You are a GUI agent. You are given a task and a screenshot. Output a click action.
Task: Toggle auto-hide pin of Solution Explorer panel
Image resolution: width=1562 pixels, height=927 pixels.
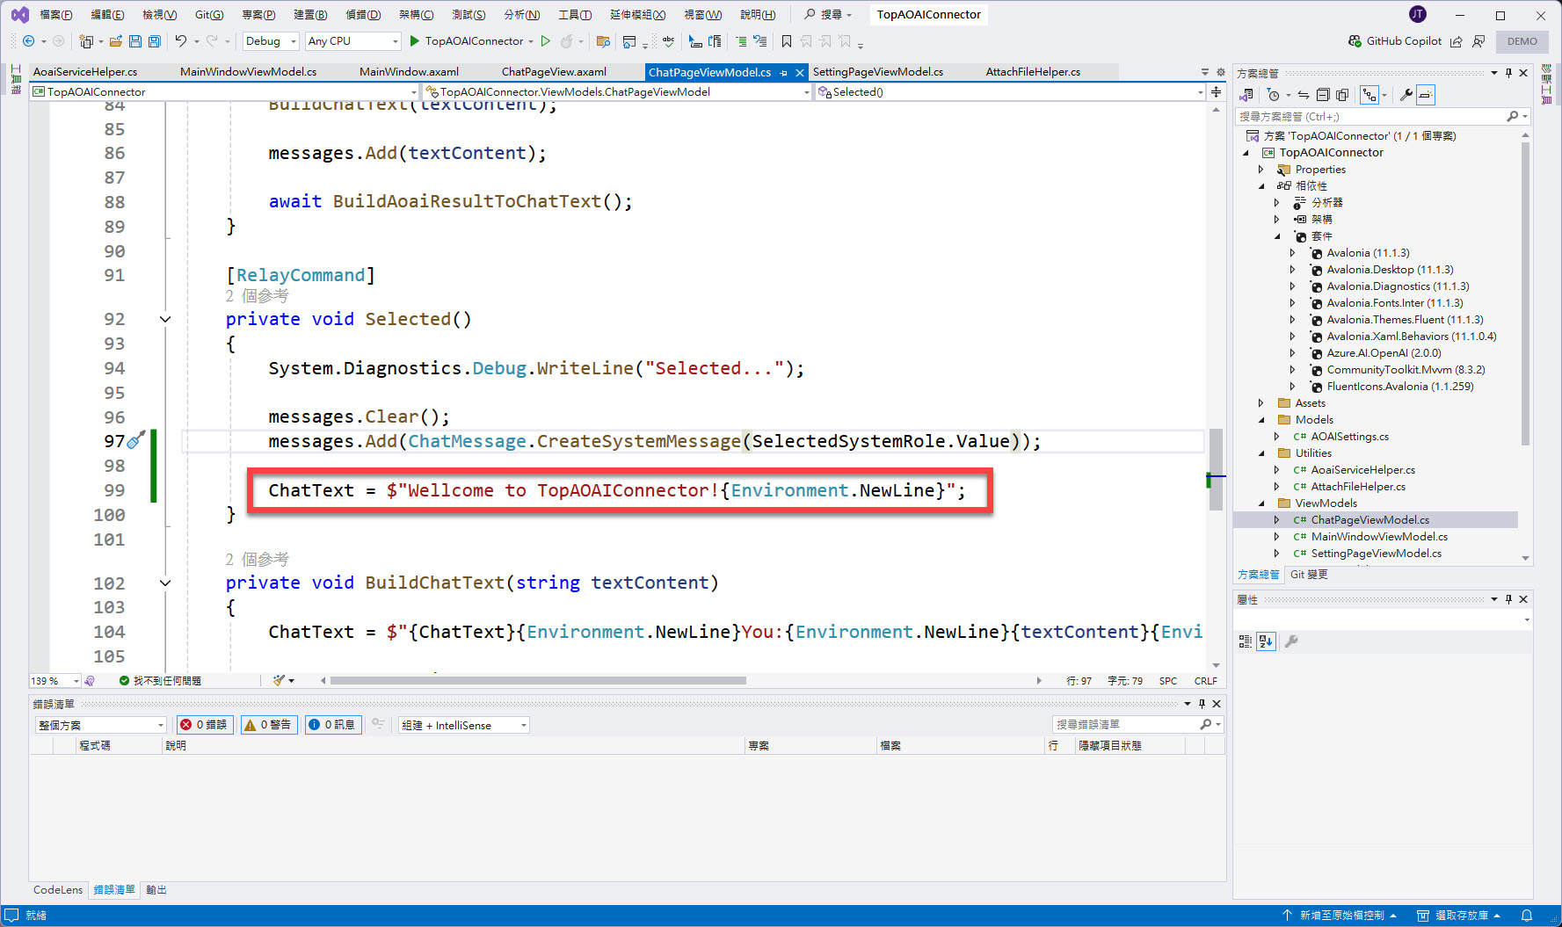point(1508,73)
